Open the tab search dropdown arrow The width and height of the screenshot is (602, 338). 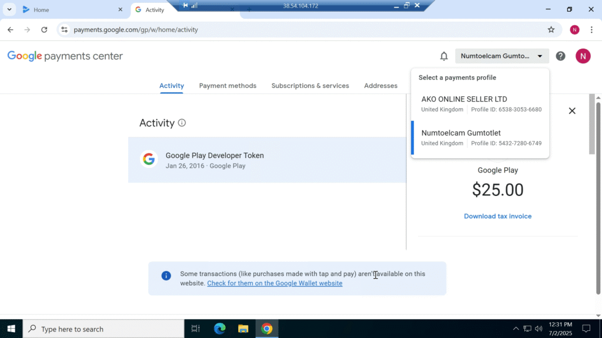[x=9, y=9]
